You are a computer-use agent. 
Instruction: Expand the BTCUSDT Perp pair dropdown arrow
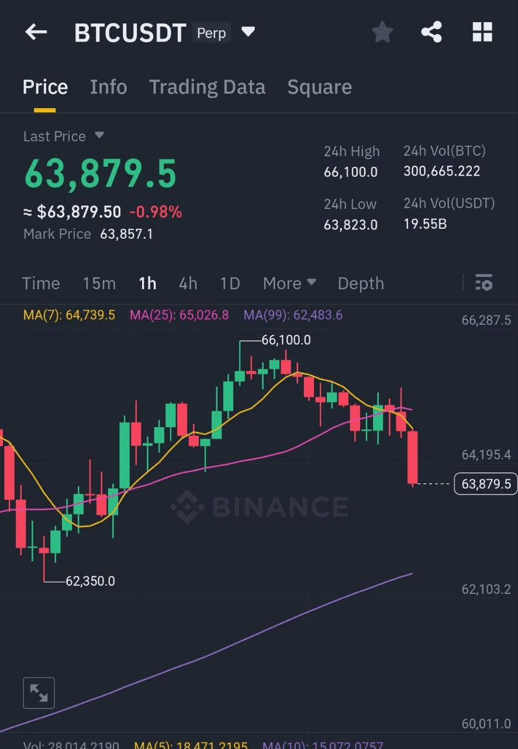[248, 32]
